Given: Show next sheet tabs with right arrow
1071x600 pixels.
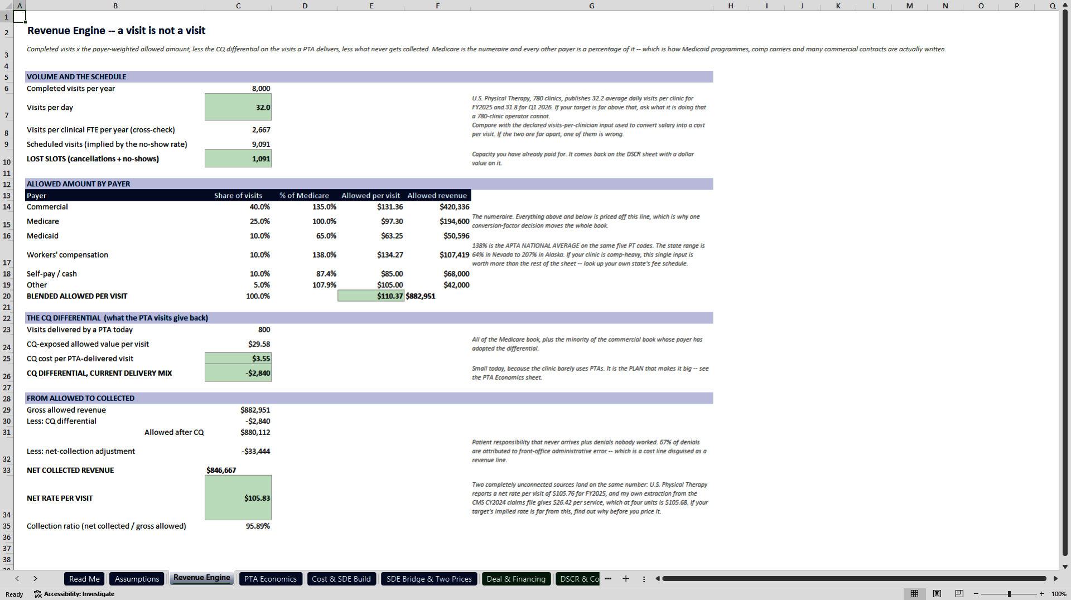Looking at the screenshot, I should pyautogui.click(x=35, y=579).
